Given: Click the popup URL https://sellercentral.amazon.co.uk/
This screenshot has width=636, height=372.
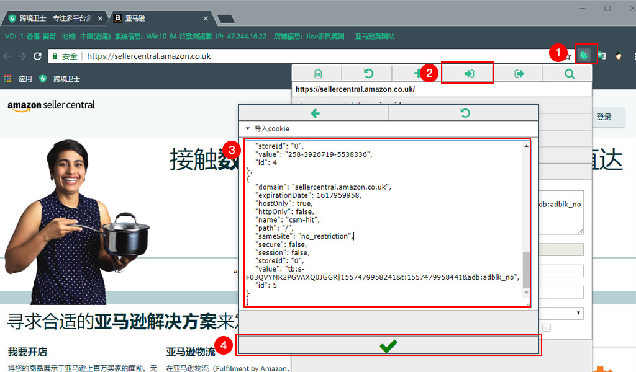Looking at the screenshot, I should click(355, 89).
